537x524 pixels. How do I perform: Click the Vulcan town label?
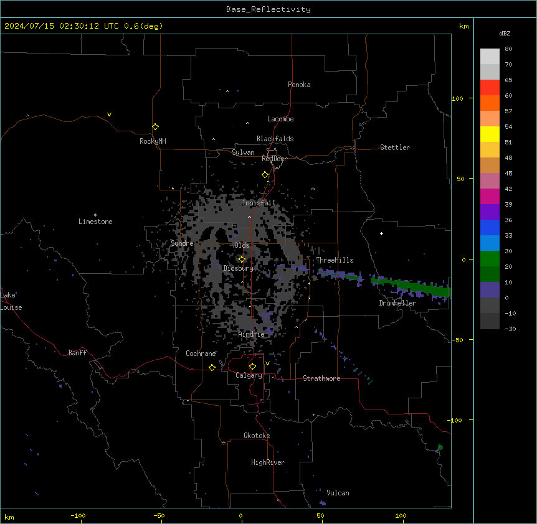[338, 493]
